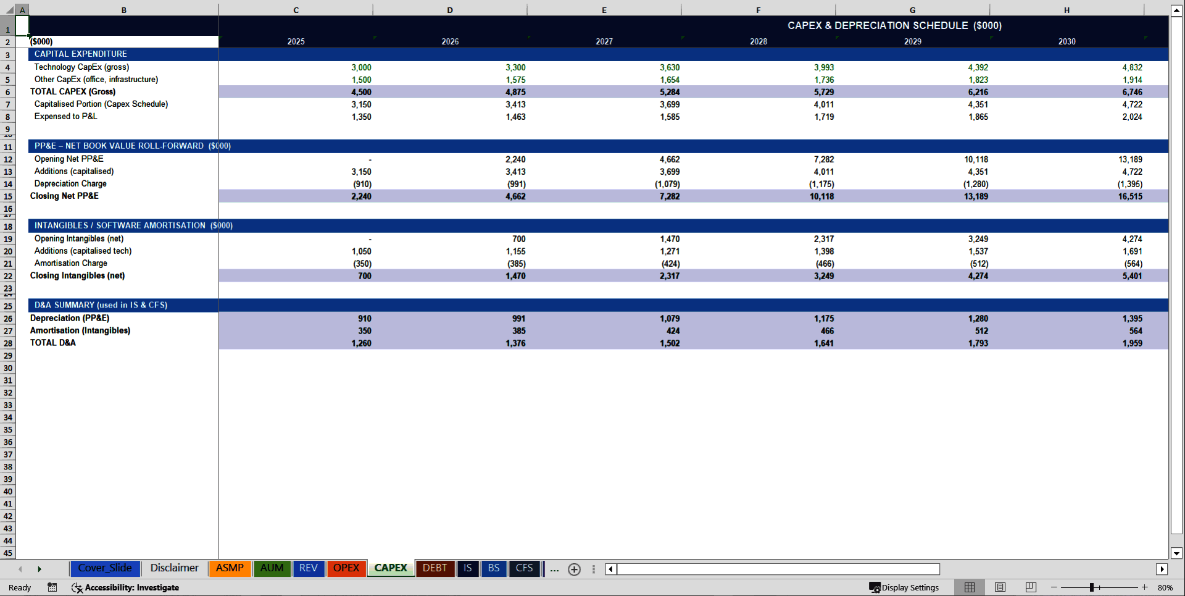Open the Cover_Slide sheet tab
This screenshot has height=596, width=1185.
coord(105,568)
